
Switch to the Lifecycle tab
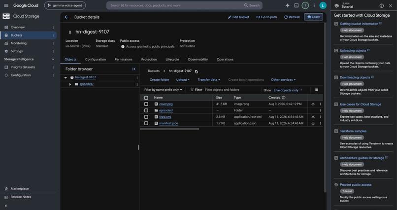pos(172,59)
